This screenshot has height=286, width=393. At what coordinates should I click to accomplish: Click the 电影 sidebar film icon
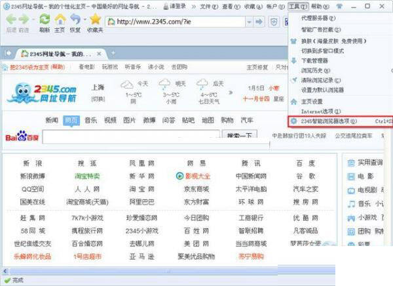351,176
